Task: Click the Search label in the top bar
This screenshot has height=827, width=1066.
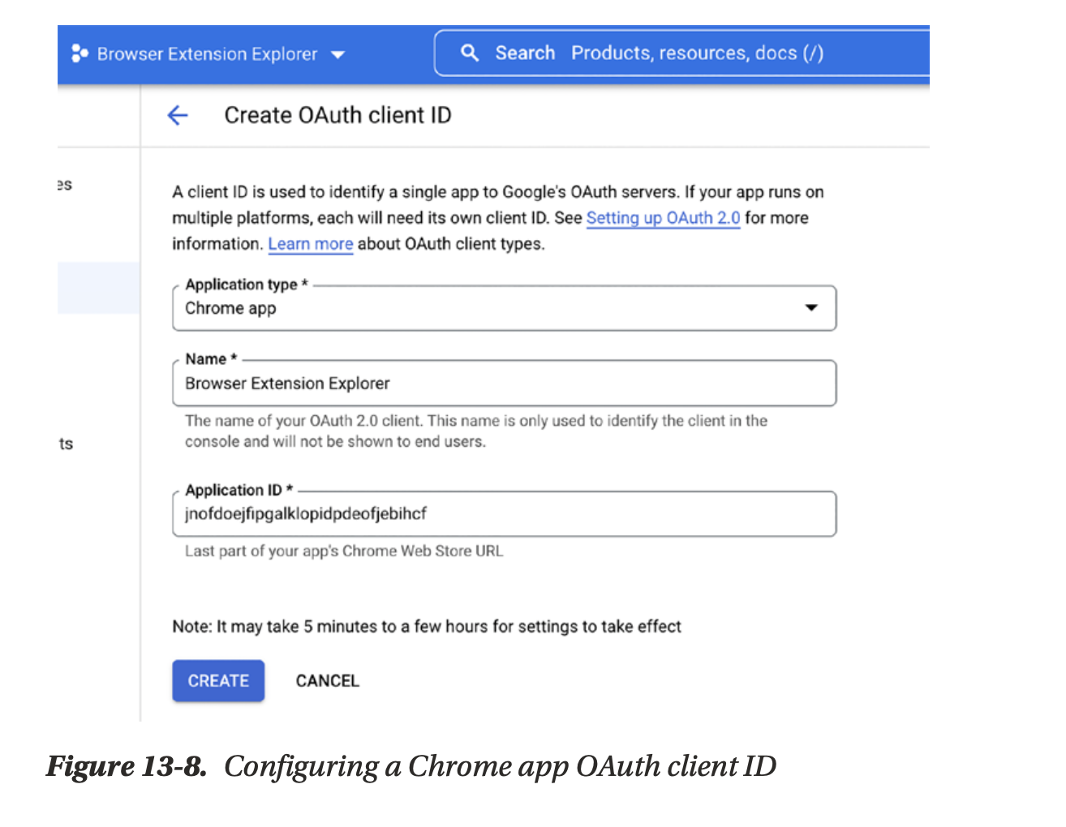Action: (x=525, y=54)
